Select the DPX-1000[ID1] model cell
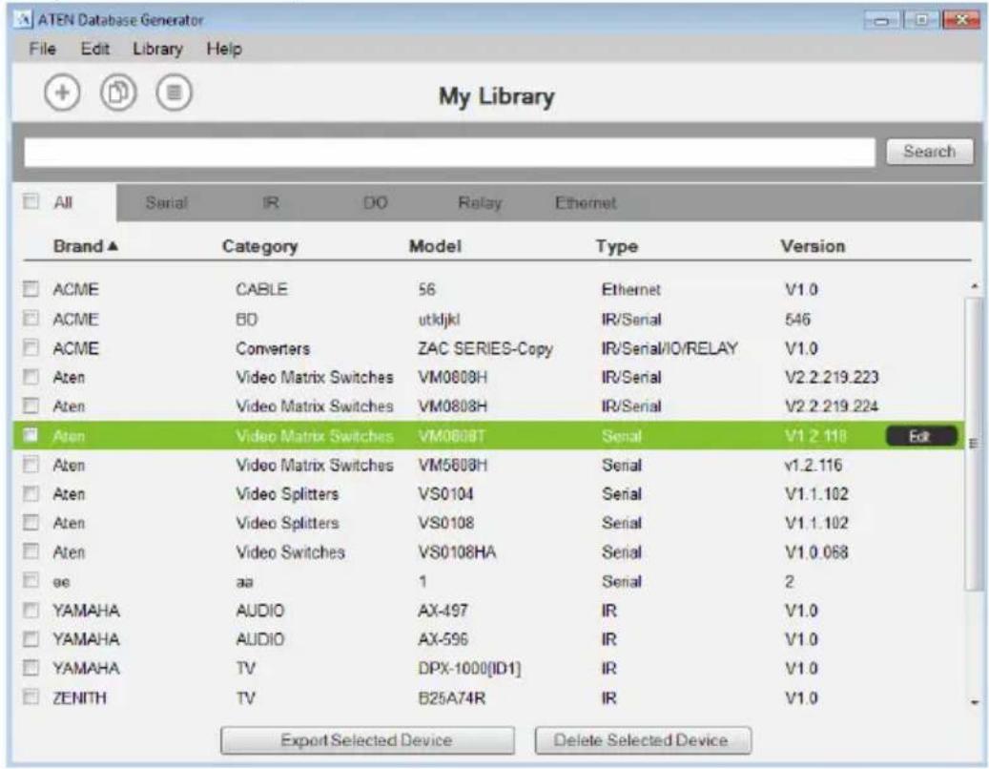 [469, 668]
